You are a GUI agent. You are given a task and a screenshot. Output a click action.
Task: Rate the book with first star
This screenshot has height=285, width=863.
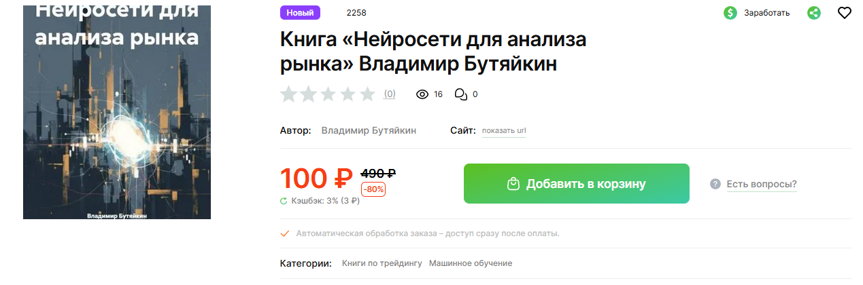tap(289, 94)
